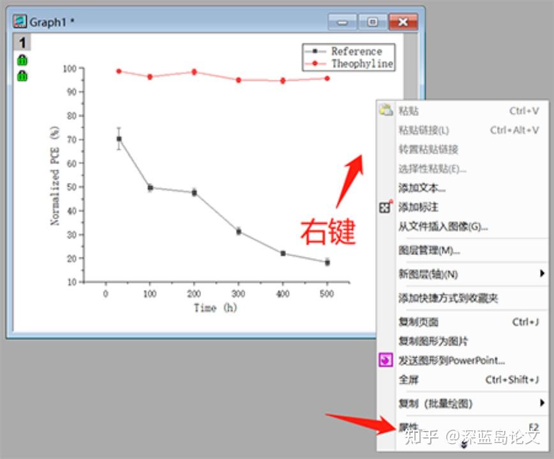The image size is (554, 459).
Task: Select the red circle Theophyline marker in the legend
Action: point(315,63)
